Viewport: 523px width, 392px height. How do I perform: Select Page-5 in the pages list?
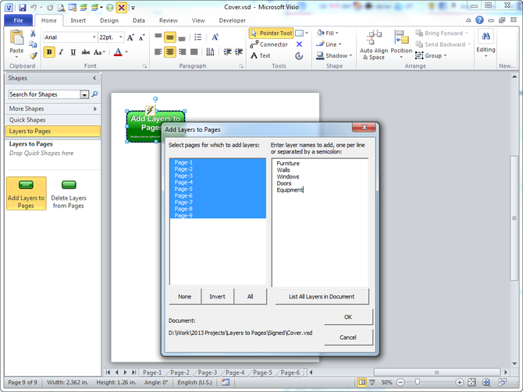pos(218,189)
